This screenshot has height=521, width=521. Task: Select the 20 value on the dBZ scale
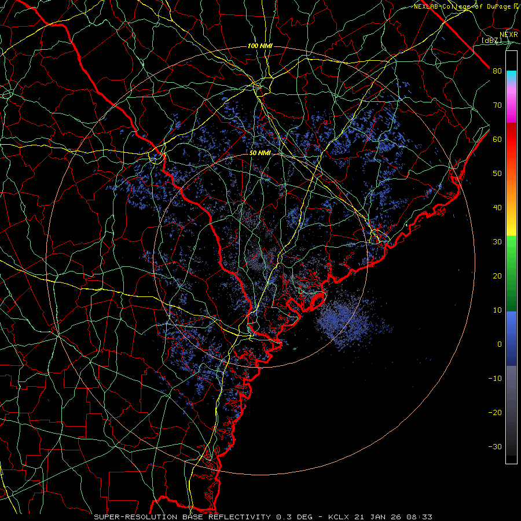click(x=497, y=276)
